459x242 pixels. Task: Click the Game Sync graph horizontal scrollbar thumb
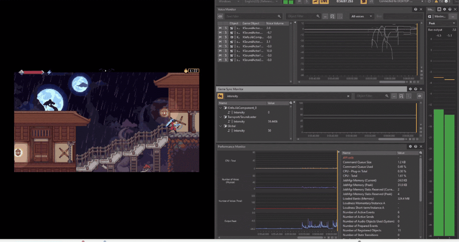(x=391, y=139)
